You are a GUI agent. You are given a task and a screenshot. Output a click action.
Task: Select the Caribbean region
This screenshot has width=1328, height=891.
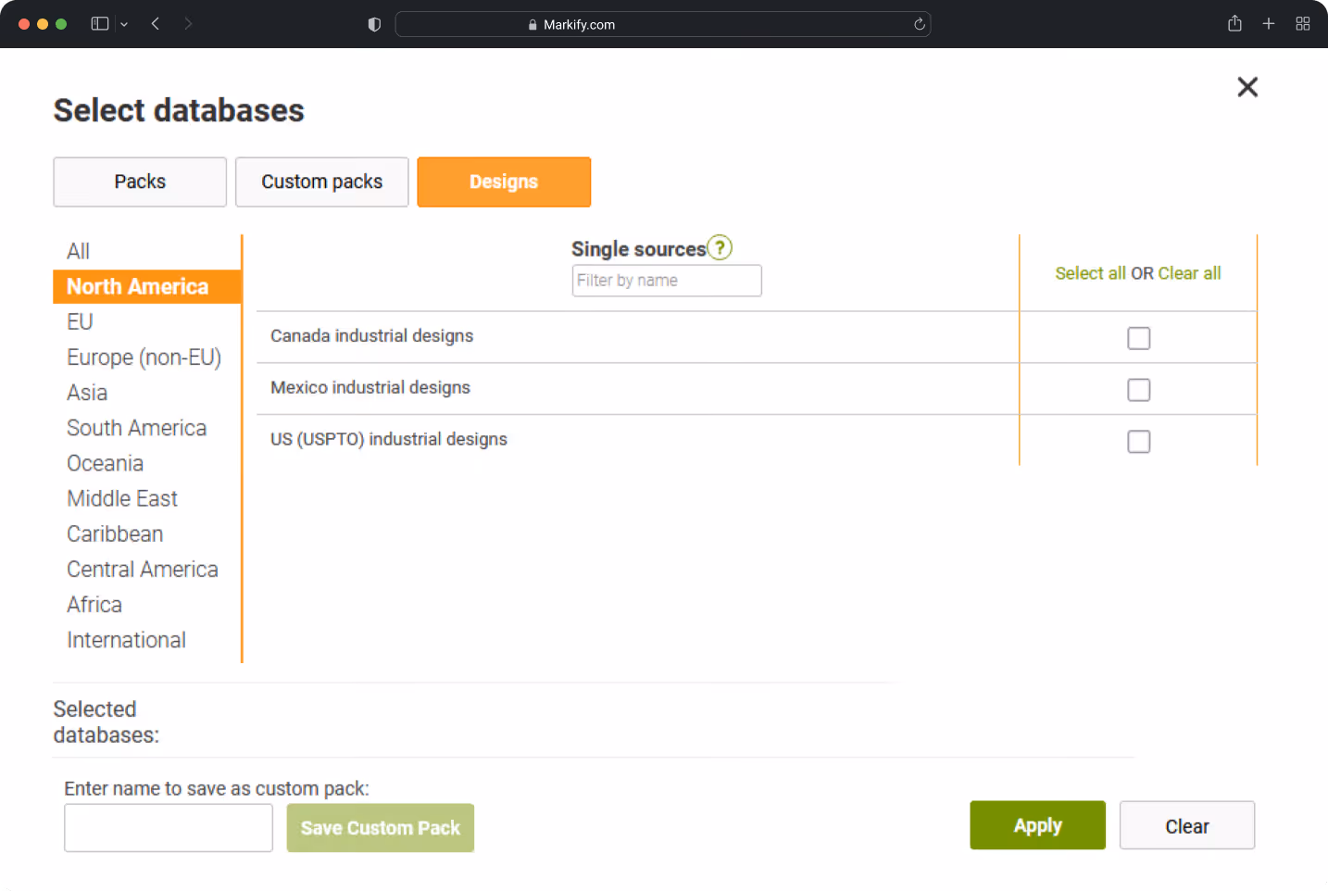coord(115,533)
